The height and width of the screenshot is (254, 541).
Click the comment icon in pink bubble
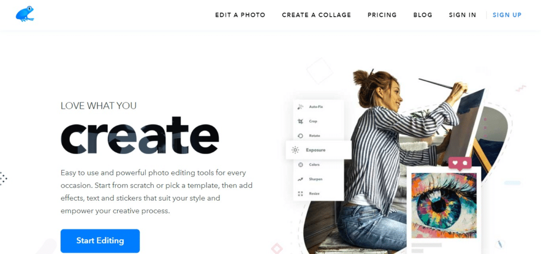[x=464, y=162]
